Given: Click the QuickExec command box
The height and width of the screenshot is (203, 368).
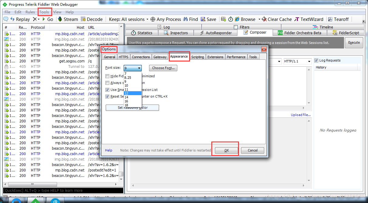Looking at the screenshot, I should [x=63, y=191].
